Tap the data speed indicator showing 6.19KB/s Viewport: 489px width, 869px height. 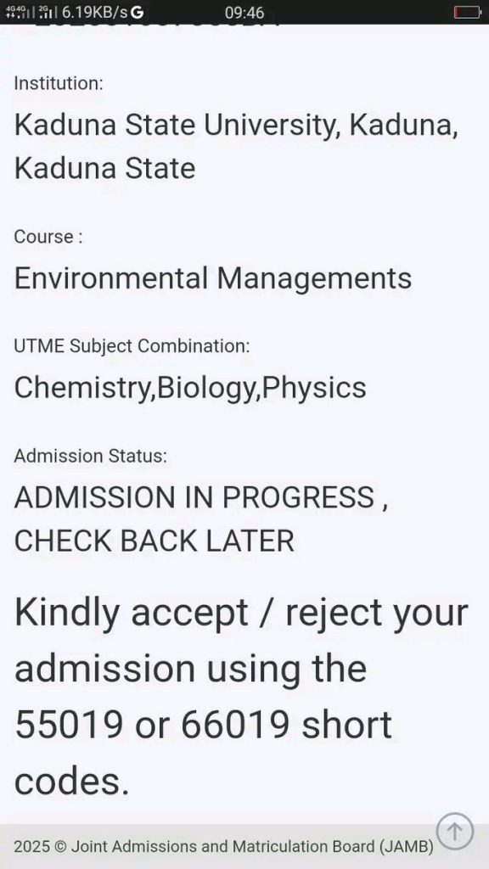click(x=92, y=13)
